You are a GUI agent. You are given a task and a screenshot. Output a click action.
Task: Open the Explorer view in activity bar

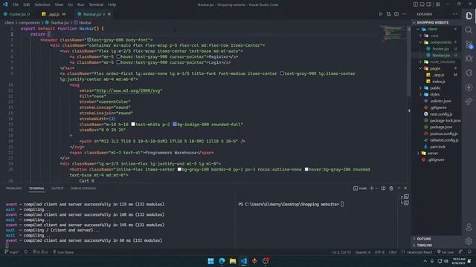[x=469, y=16]
